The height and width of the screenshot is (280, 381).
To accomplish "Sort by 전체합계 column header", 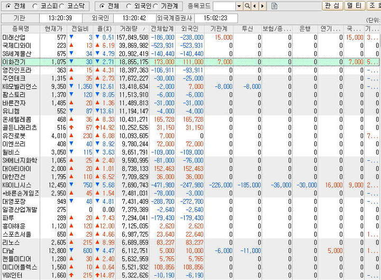I will point(162,29).
